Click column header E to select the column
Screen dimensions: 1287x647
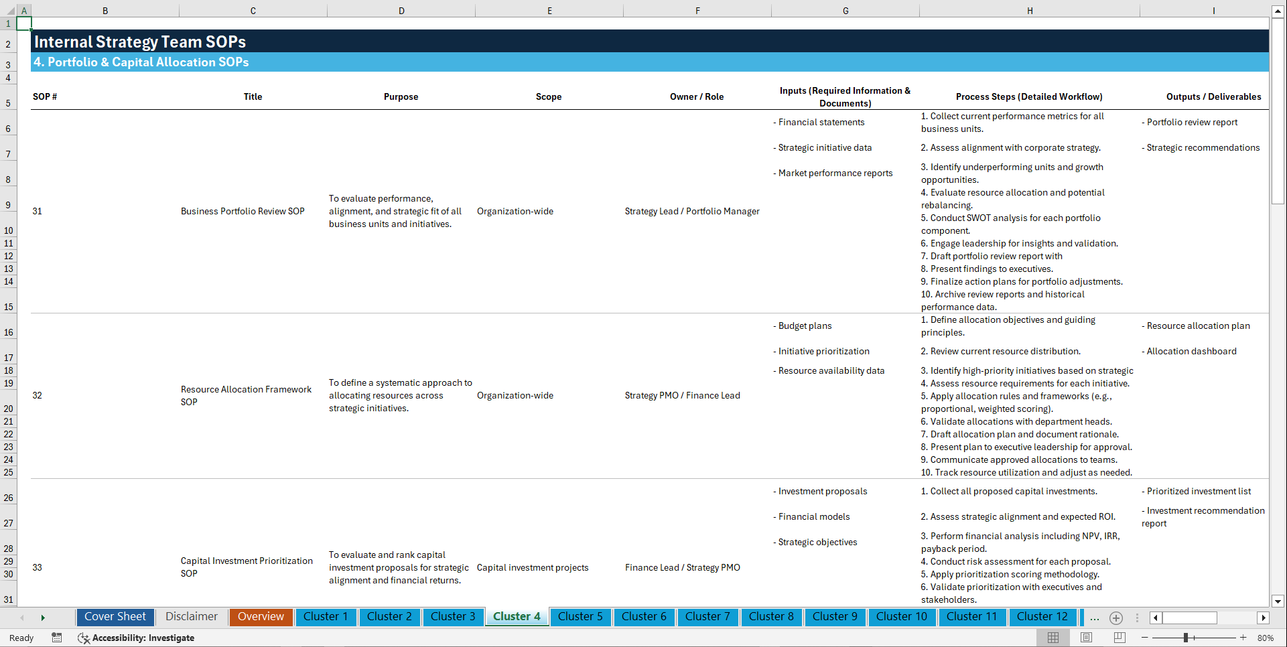[549, 10]
